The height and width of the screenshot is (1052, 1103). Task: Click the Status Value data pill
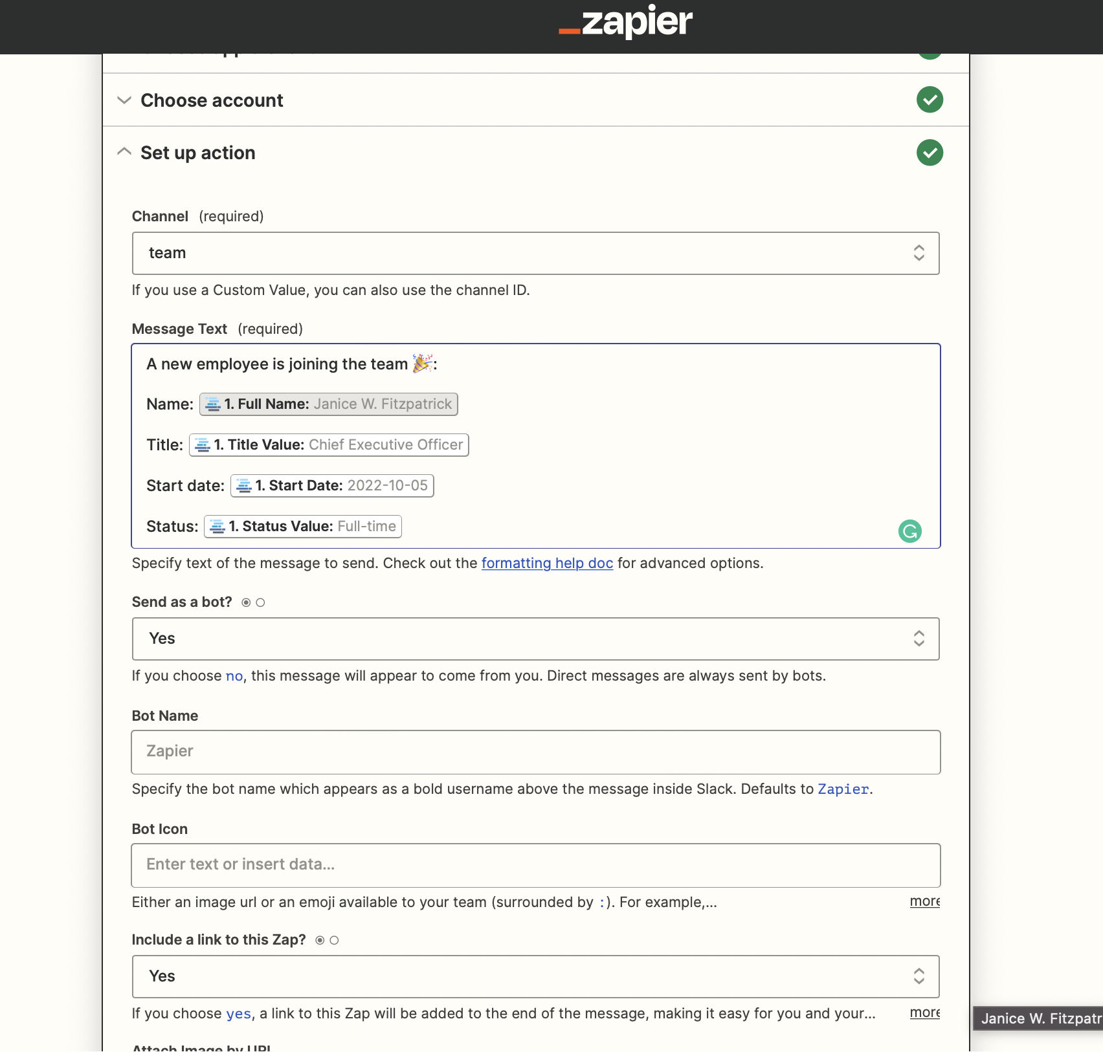point(303,527)
